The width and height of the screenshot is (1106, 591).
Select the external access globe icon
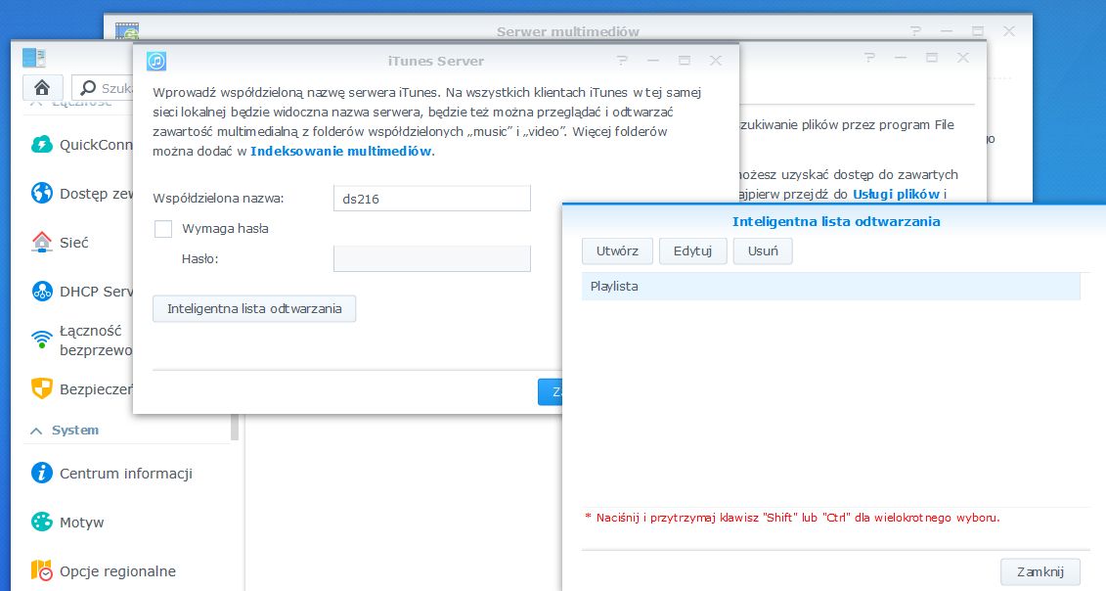pyautogui.click(x=42, y=193)
